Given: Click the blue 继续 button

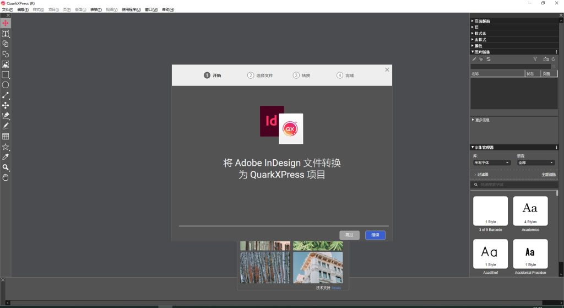Looking at the screenshot, I should pos(375,235).
